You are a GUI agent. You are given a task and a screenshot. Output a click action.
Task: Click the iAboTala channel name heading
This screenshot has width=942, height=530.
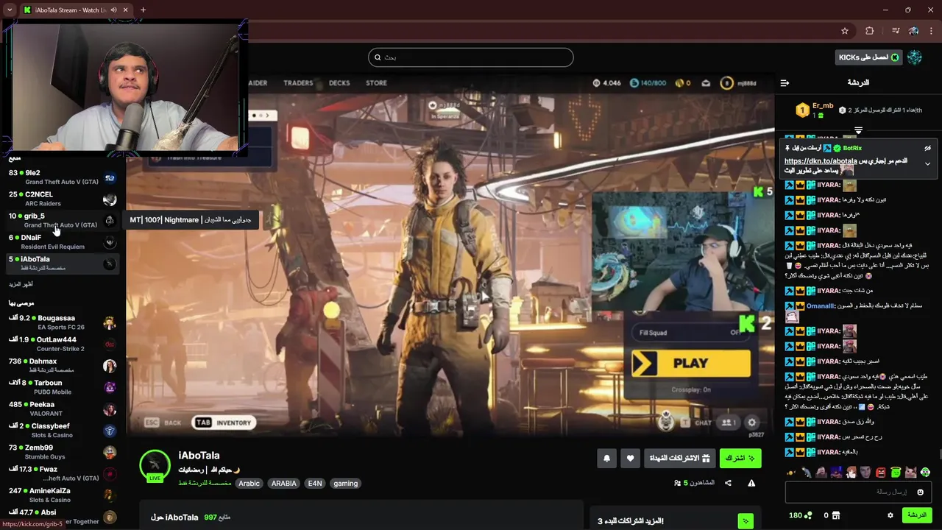(199, 456)
